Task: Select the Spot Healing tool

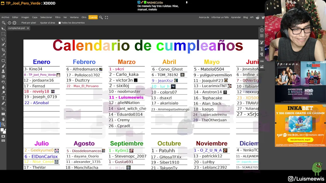Action: tap(3, 60)
